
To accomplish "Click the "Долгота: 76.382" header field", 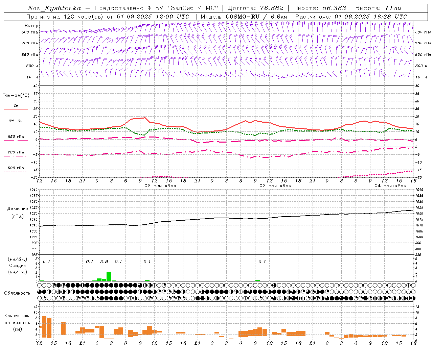I will coord(255,8).
